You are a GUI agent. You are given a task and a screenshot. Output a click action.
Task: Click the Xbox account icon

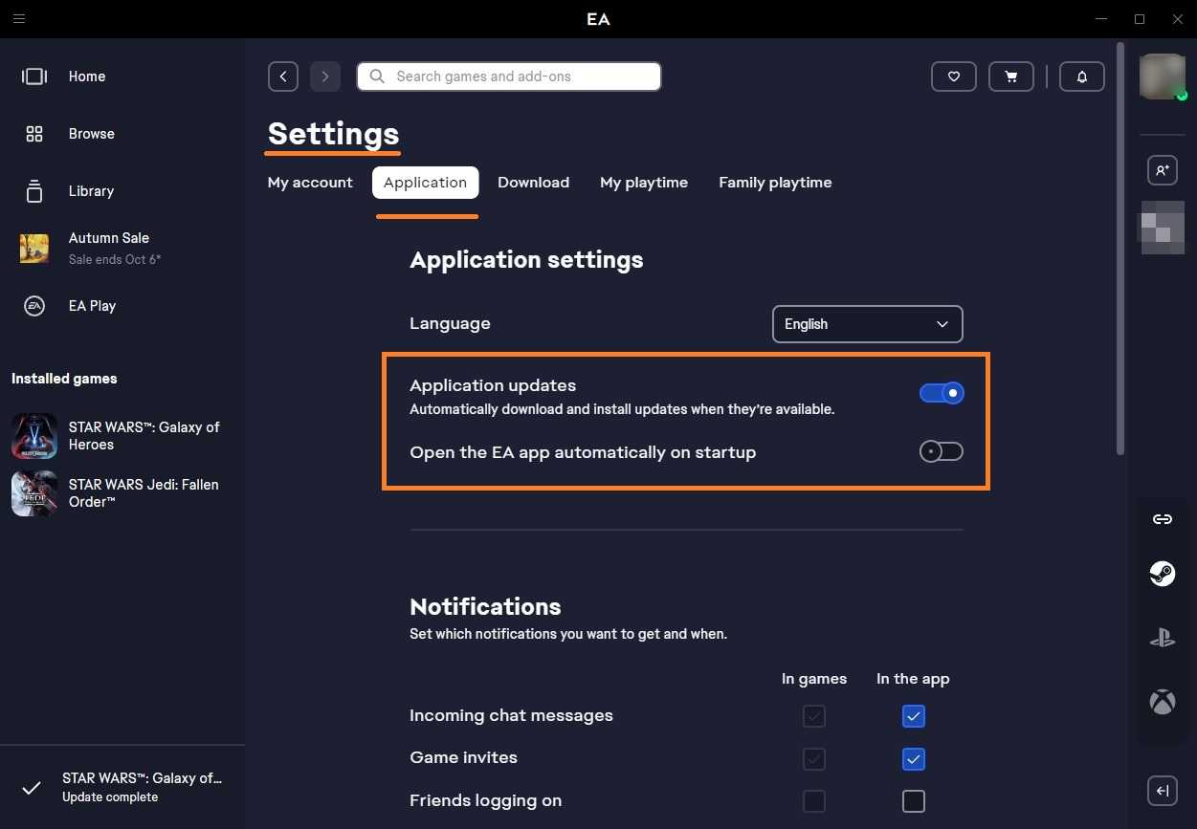(1162, 702)
